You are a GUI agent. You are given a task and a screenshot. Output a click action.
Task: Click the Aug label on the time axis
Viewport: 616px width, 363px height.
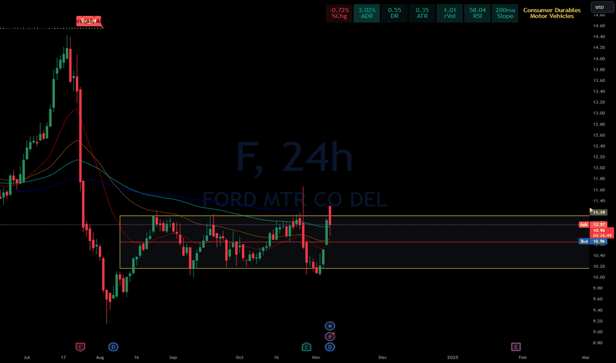coord(100,358)
